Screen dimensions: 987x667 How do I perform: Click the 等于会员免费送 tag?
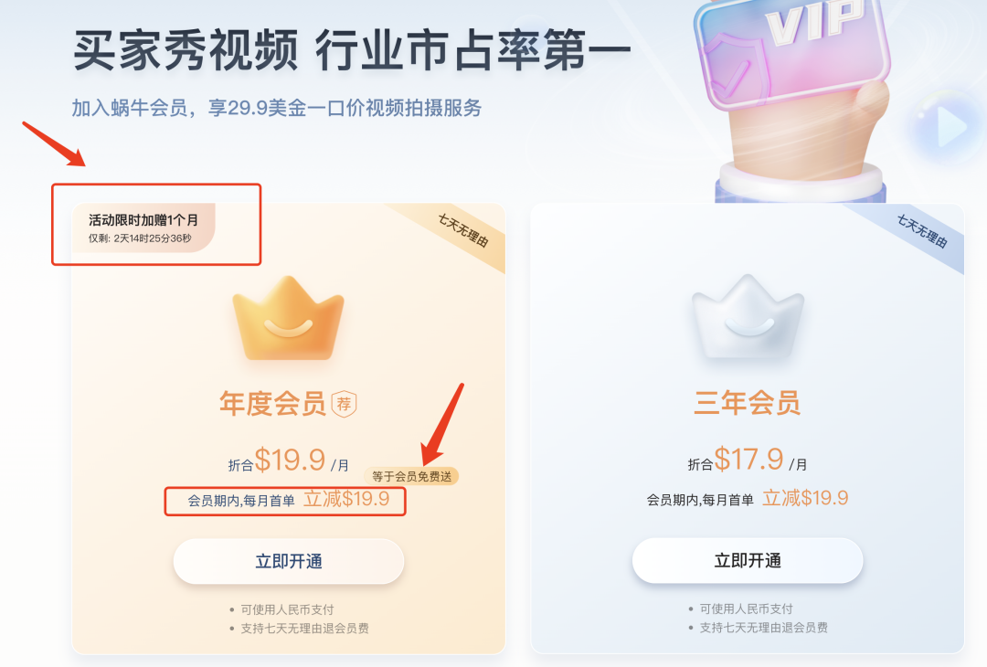tap(411, 476)
